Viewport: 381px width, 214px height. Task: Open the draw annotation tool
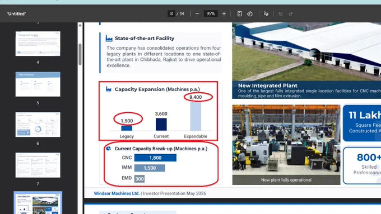point(266,14)
